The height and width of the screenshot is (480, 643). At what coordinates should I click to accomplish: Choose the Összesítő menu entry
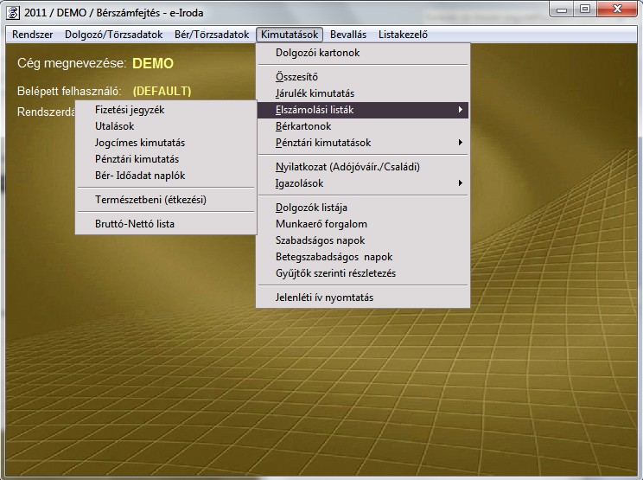click(296, 77)
